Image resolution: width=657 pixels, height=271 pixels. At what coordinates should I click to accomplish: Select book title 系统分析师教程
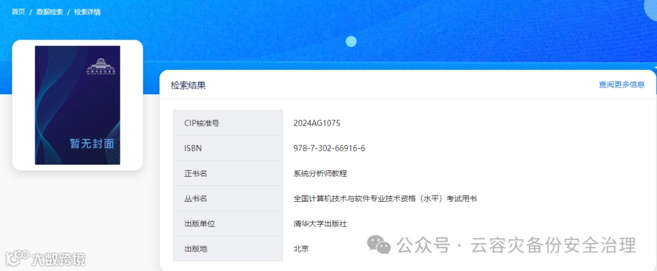click(x=321, y=173)
